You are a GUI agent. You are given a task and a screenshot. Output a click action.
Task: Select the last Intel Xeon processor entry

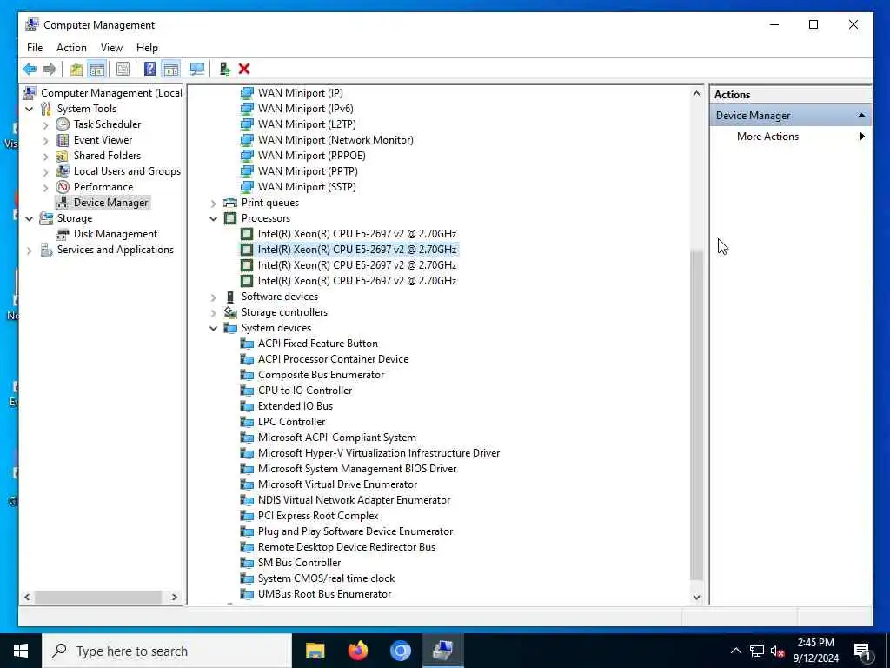click(357, 281)
